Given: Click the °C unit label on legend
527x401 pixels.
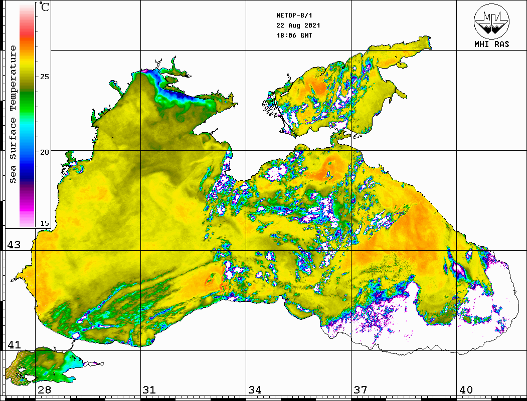Looking at the screenshot, I should point(44,7).
